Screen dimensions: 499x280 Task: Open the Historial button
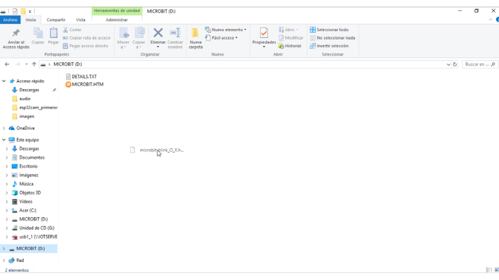290,46
